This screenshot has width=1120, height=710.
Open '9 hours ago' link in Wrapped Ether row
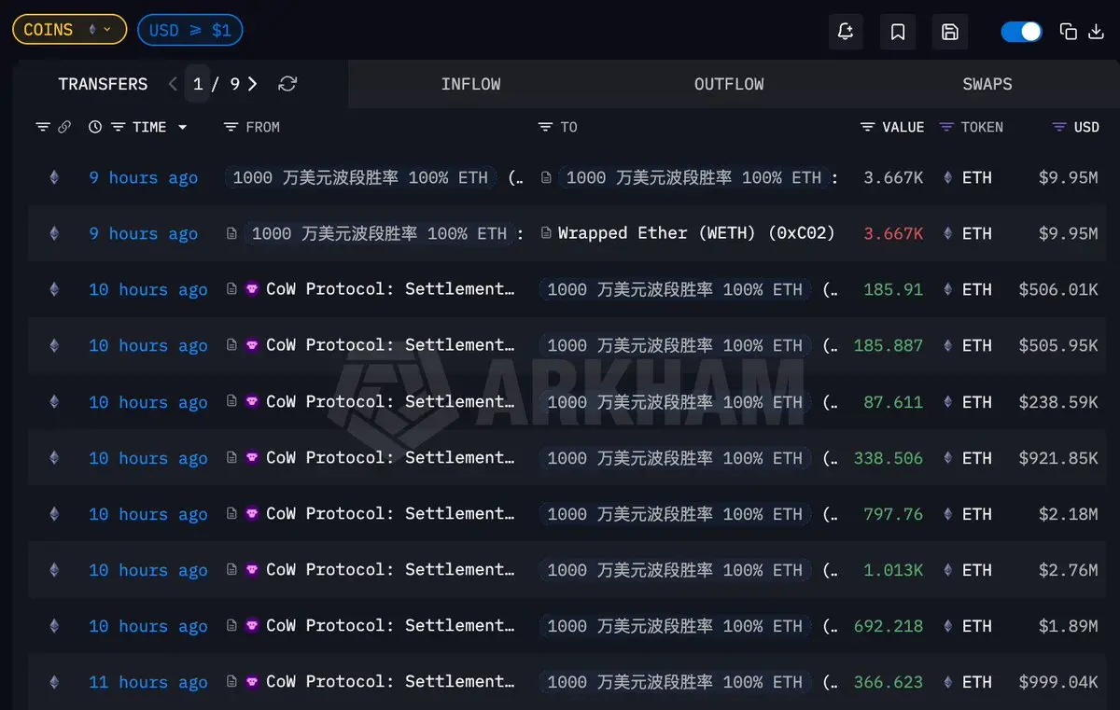pos(143,233)
